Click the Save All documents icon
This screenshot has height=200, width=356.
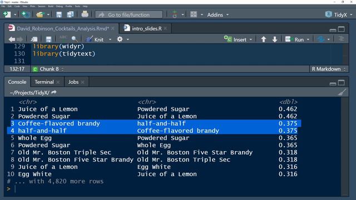(x=71, y=15)
